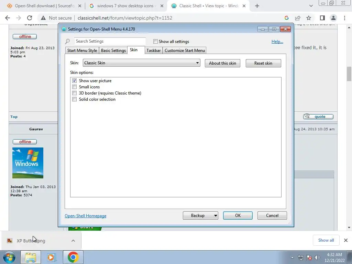Go back in Chrome browser
Image resolution: width=352 pixels, height=264 pixels.
tap(8, 18)
